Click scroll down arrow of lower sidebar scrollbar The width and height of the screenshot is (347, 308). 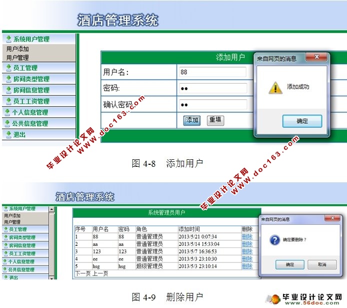51,278
